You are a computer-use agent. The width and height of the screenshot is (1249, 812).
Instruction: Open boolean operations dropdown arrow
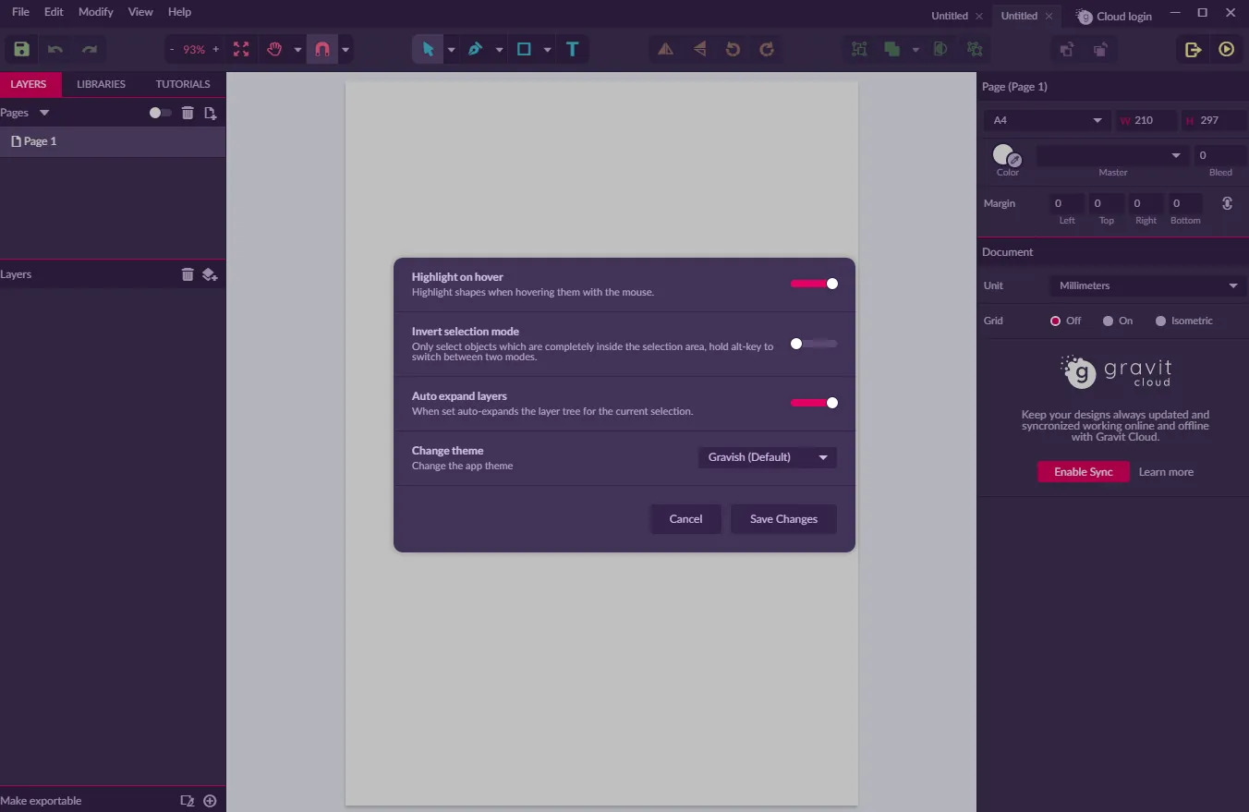916,49
